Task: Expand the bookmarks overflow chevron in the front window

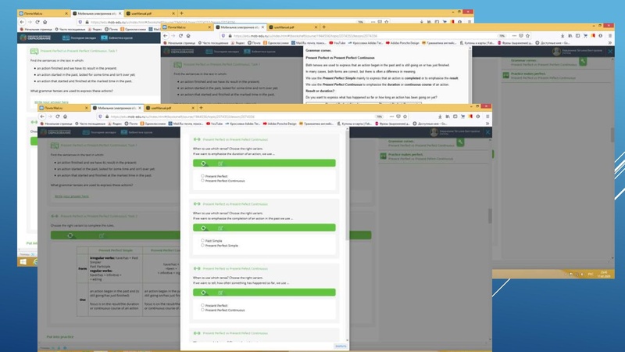Action: [x=487, y=124]
